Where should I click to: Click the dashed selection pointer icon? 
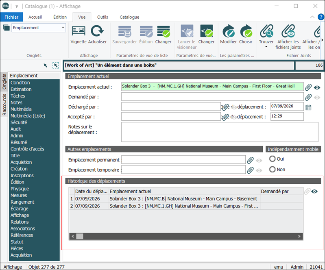(x=56, y=65)
